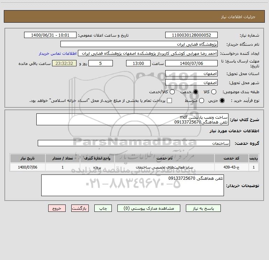This screenshot has height=260, width=269.
Task: Select the کالا radio button
Action: coord(213,92)
